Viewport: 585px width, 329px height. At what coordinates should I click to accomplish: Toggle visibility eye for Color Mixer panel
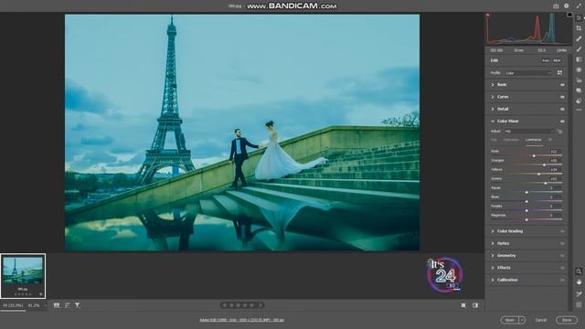[562, 122]
